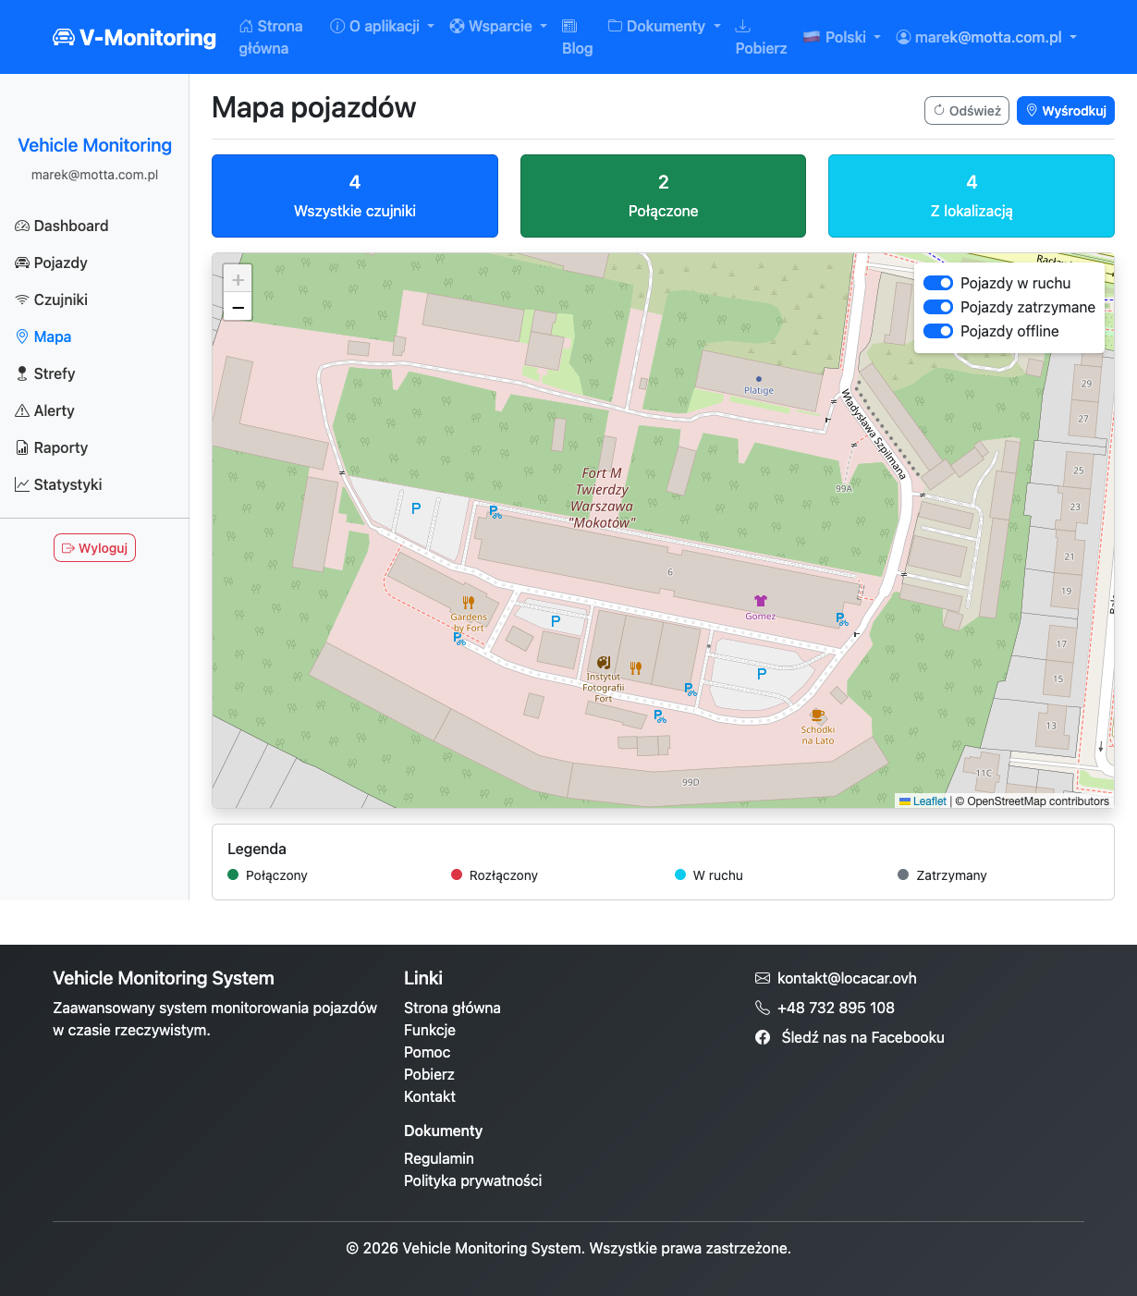Click the Facebook icon in the footer
Image resolution: width=1137 pixels, height=1296 pixels.
pyautogui.click(x=763, y=1037)
